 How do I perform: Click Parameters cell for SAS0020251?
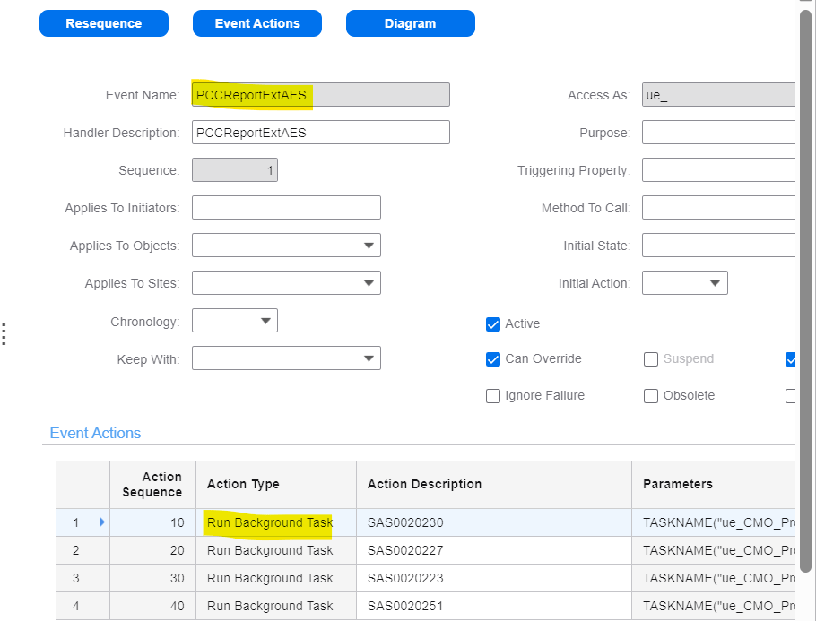714,606
